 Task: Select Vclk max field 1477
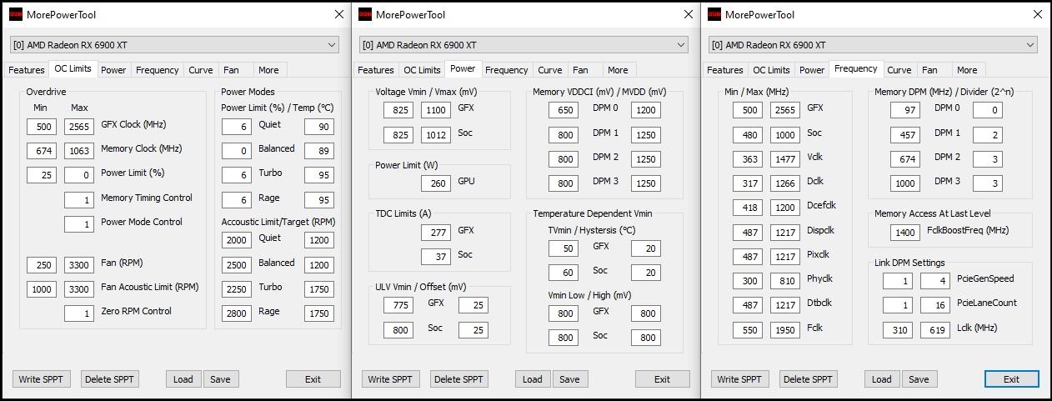[x=785, y=159]
